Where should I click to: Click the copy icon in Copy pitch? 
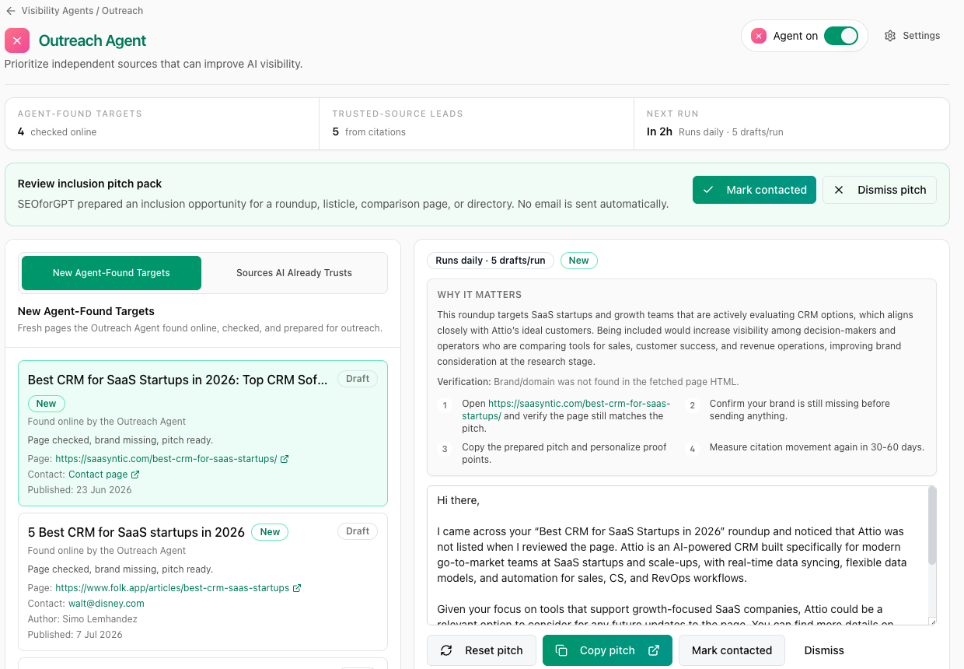(562, 650)
